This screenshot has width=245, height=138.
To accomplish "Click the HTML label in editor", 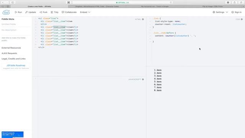I will point(138,19).
